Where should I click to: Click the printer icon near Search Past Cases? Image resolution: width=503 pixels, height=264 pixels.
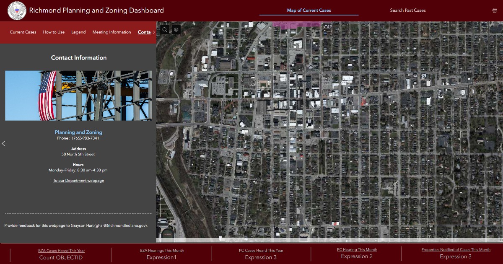pos(495,10)
